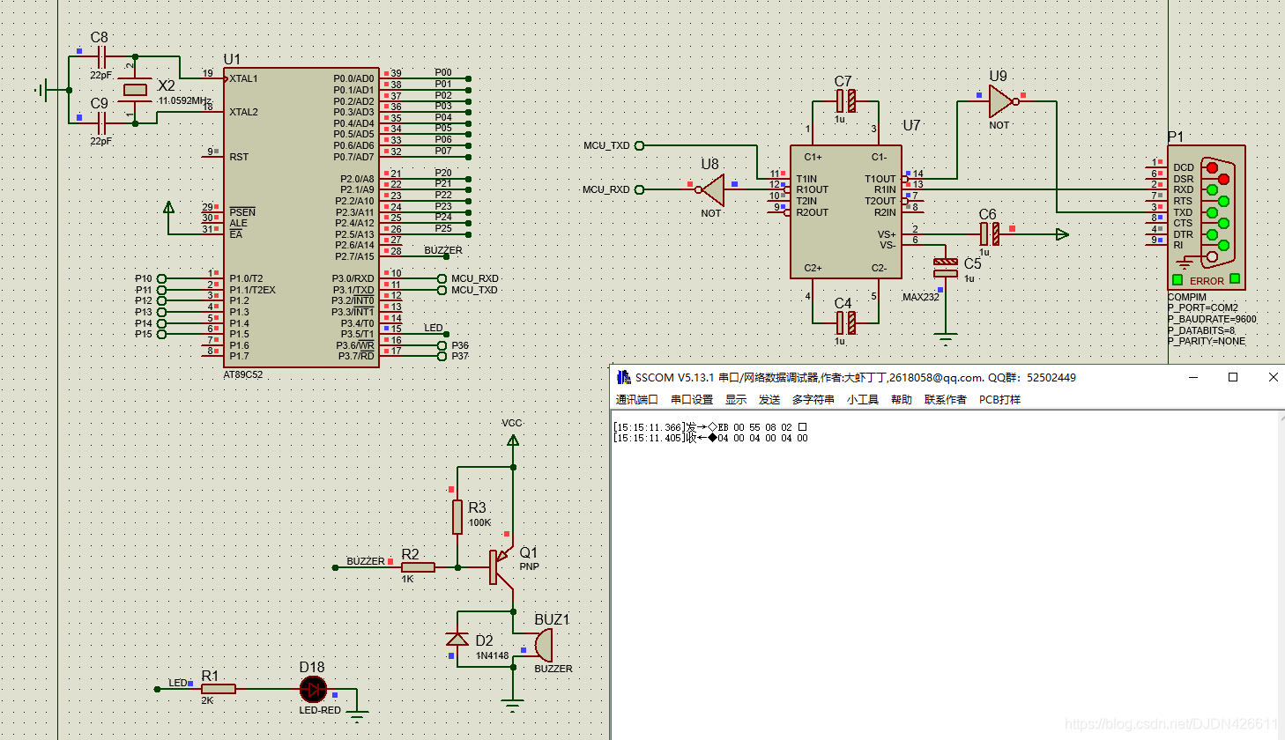Viewport: 1285px width, 740px height.
Task: Click the P_BAUDRATE=9600 property text
Action: click(x=1212, y=319)
